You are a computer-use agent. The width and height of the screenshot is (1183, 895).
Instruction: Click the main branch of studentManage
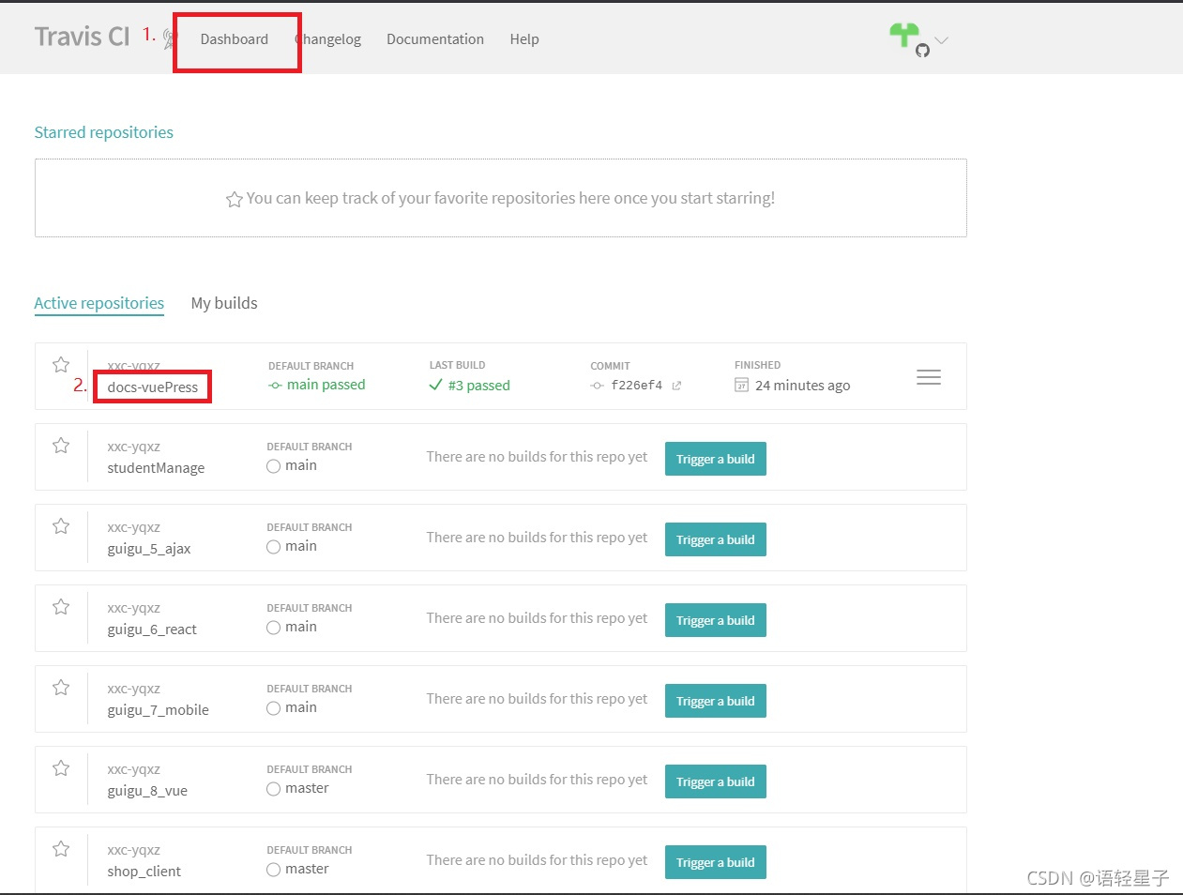(292, 465)
